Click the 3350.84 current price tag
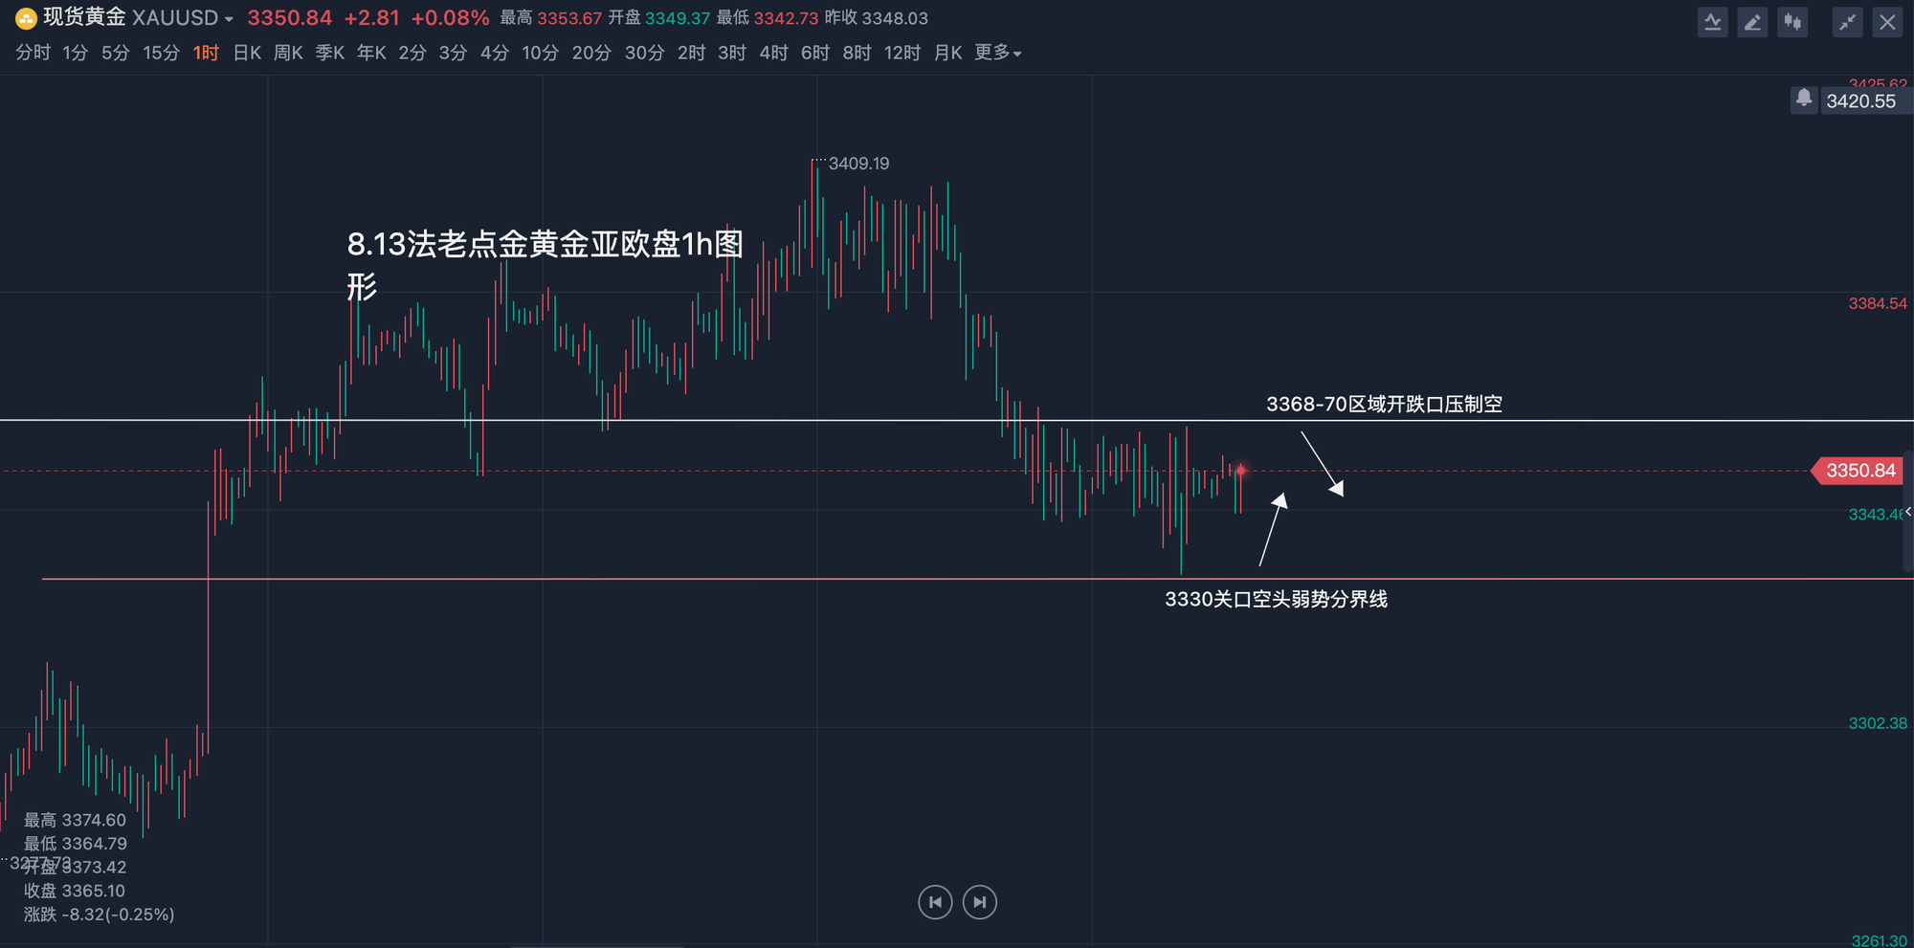Screen dimensions: 1914x948 tap(1859, 471)
